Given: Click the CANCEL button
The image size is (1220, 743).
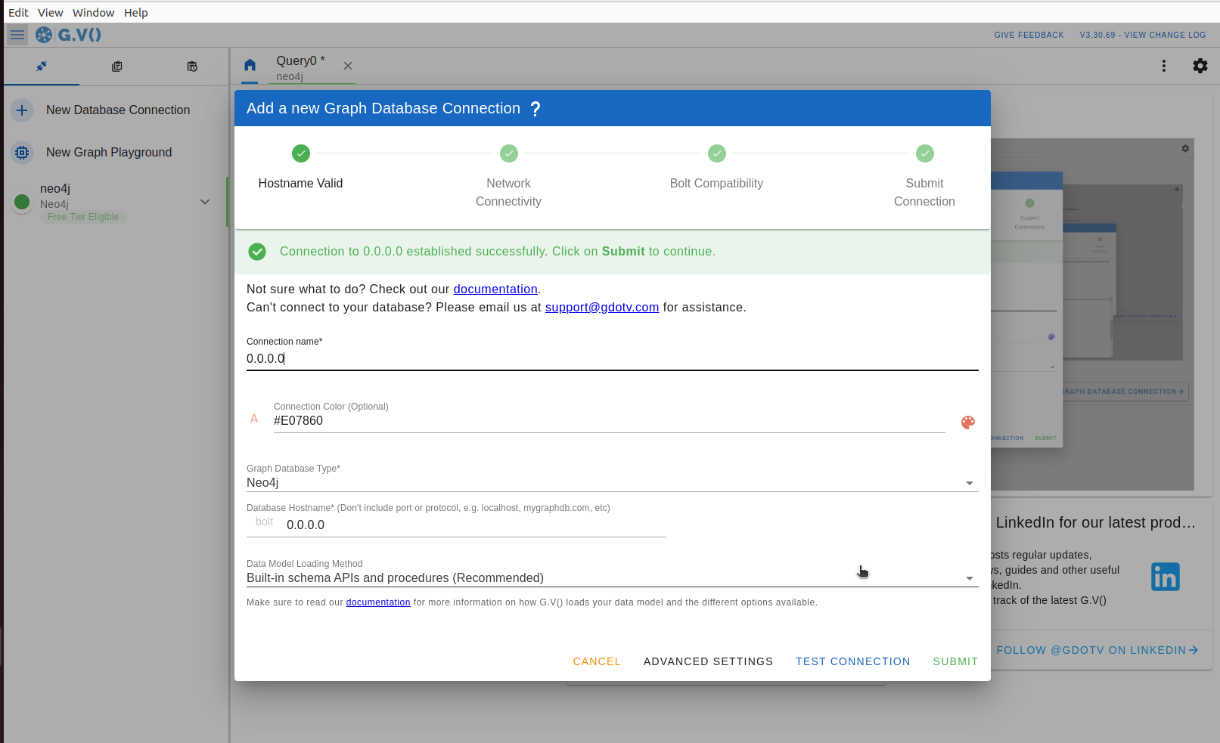Looking at the screenshot, I should 597,661.
